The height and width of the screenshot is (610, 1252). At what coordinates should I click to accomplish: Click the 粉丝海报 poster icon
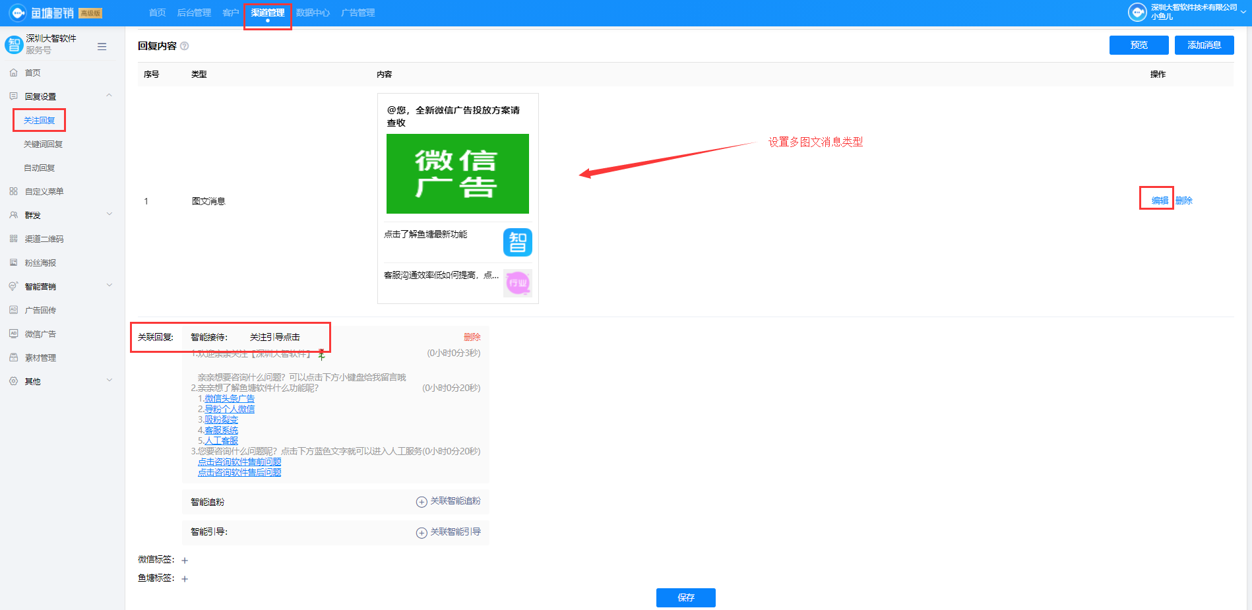click(x=13, y=262)
